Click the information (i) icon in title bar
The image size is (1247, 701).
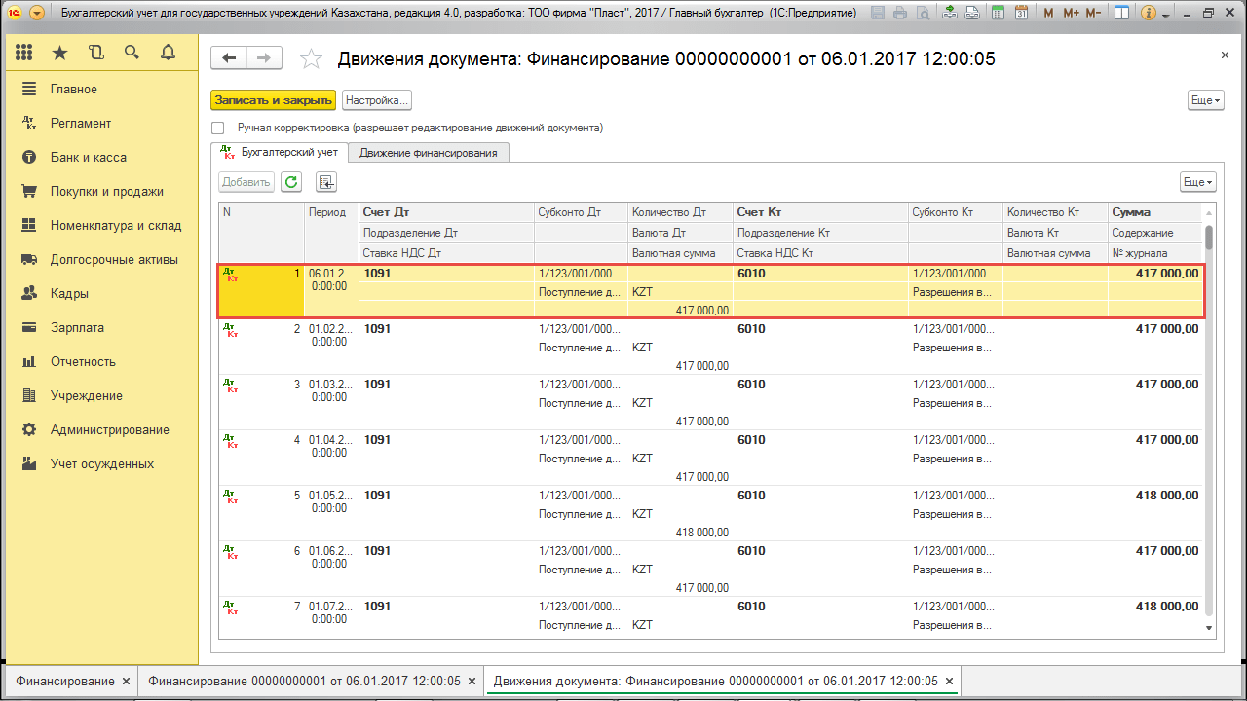point(1148,13)
